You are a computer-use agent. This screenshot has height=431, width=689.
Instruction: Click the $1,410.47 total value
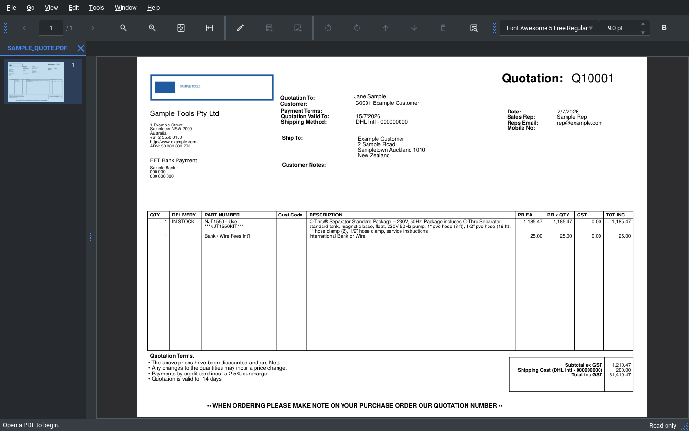coord(620,375)
